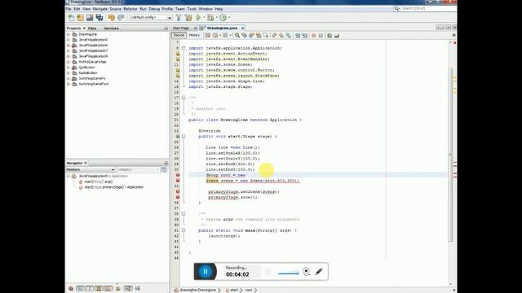The width and height of the screenshot is (522, 293).
Task: Pause the recording with blue pause button
Action: [205, 271]
